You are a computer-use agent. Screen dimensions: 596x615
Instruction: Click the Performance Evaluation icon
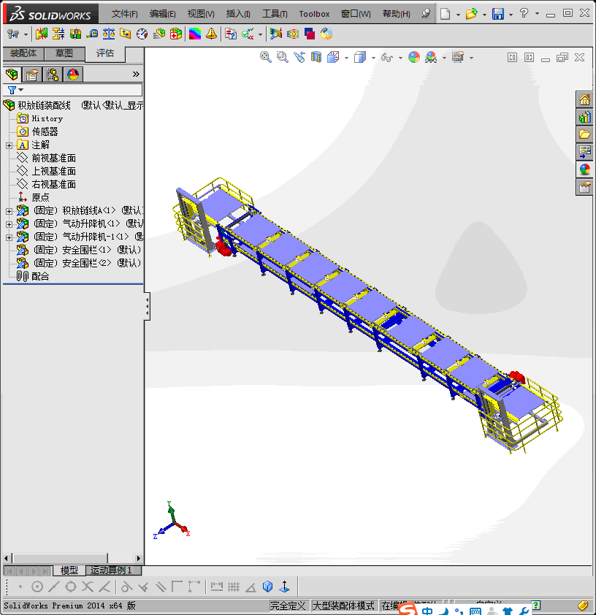point(158,34)
